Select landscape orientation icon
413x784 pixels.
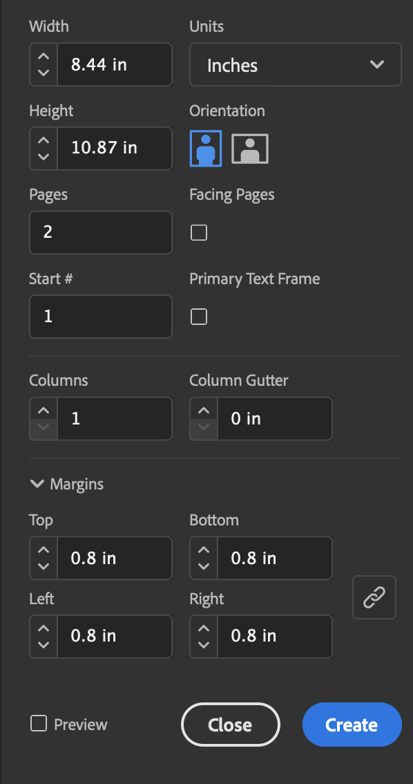[x=250, y=149]
